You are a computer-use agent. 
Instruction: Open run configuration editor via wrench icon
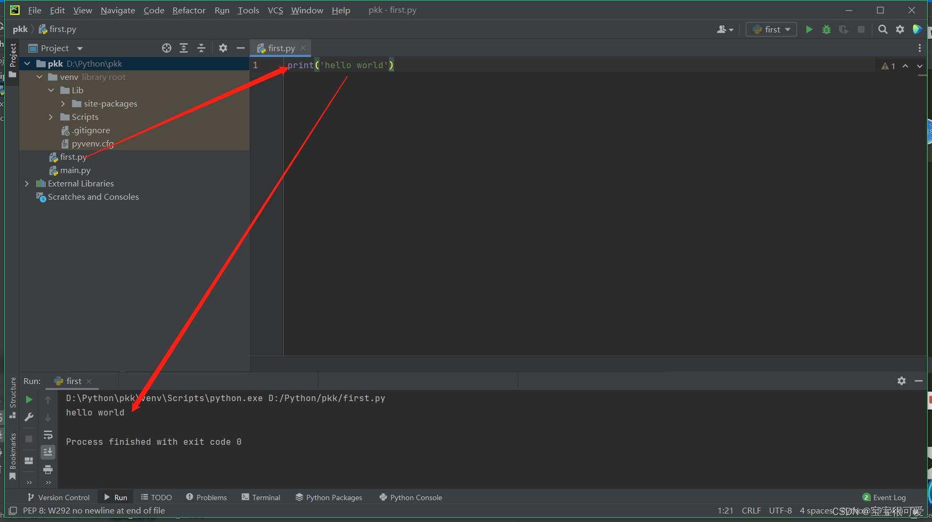point(29,417)
